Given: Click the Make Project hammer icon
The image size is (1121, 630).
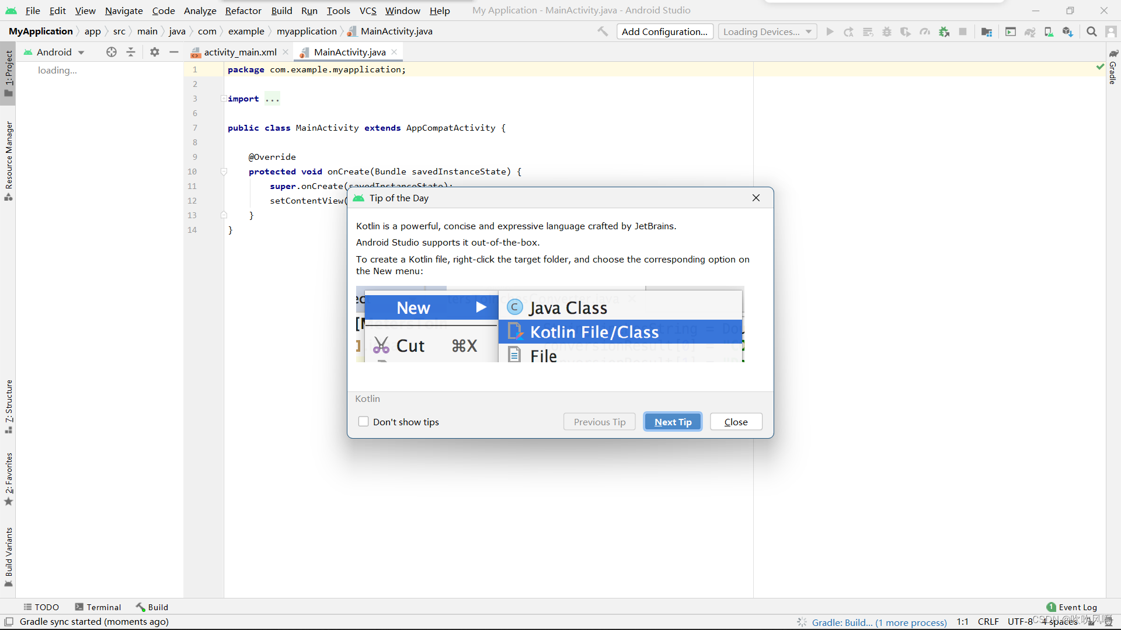Looking at the screenshot, I should 603,32.
